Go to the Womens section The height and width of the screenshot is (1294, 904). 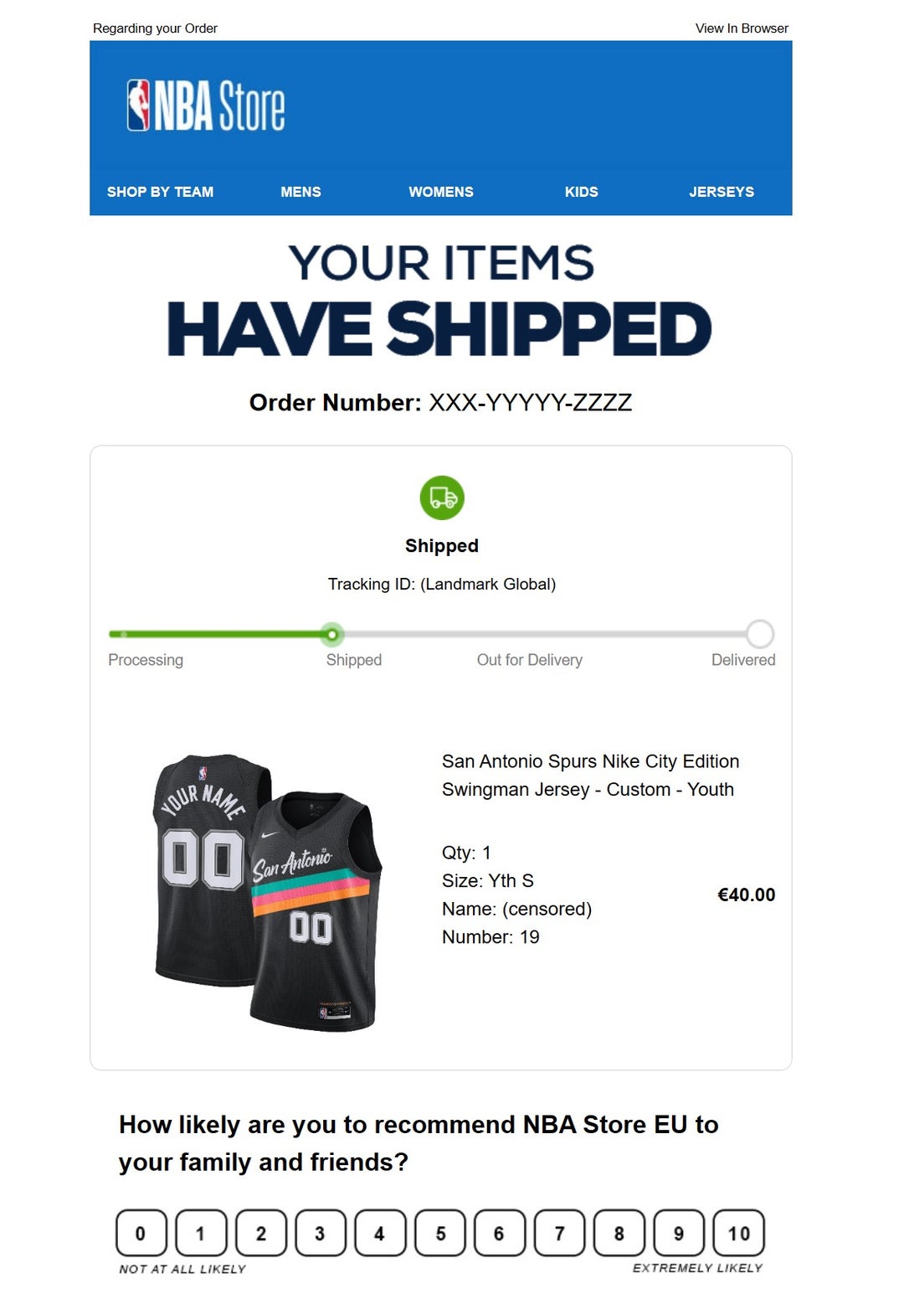click(440, 192)
